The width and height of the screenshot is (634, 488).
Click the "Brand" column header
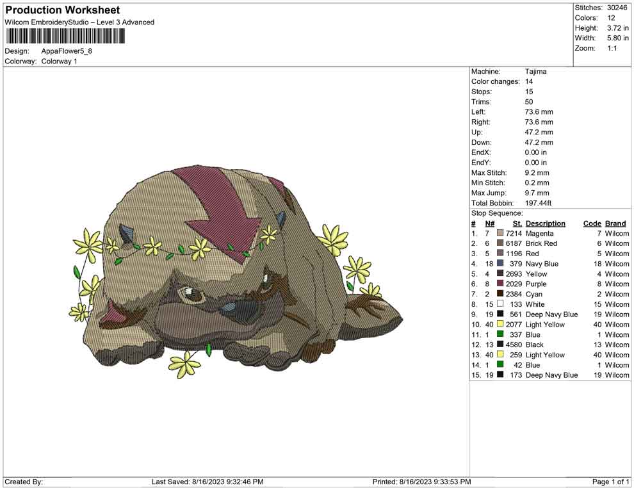615,223
